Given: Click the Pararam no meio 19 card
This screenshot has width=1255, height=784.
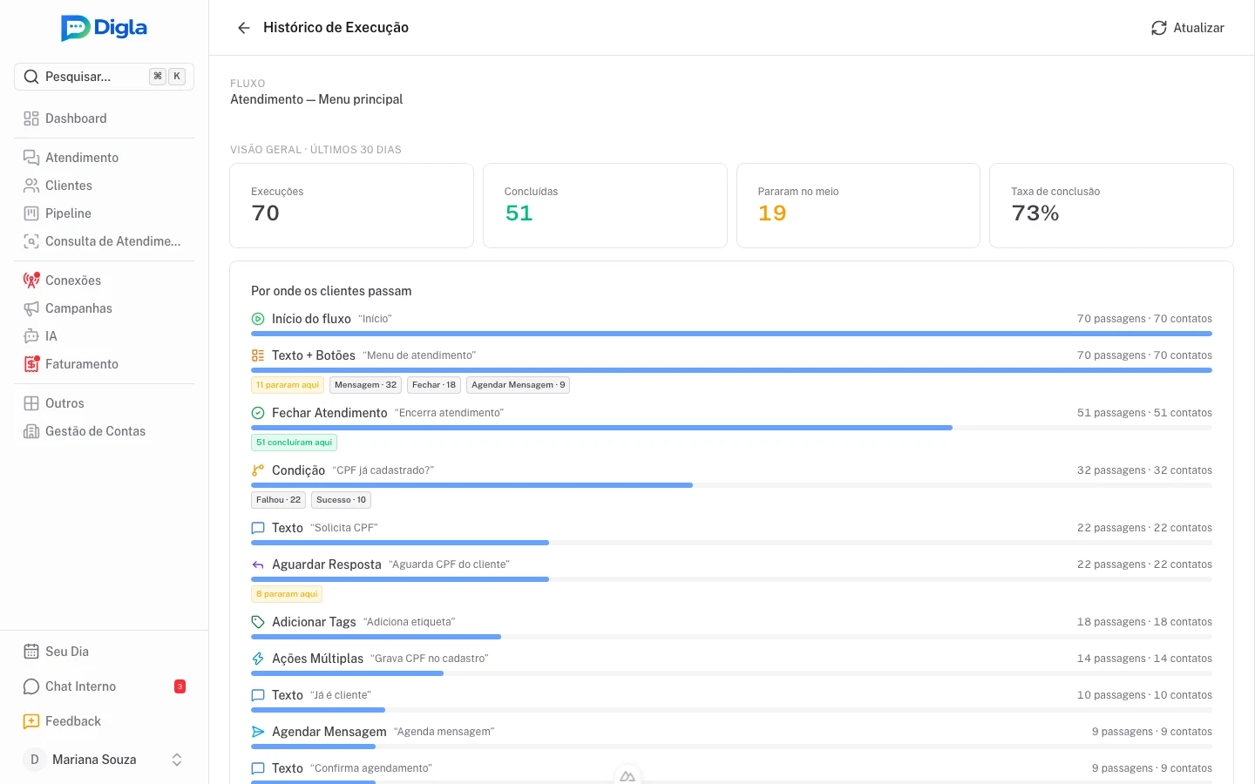Looking at the screenshot, I should [x=858, y=206].
